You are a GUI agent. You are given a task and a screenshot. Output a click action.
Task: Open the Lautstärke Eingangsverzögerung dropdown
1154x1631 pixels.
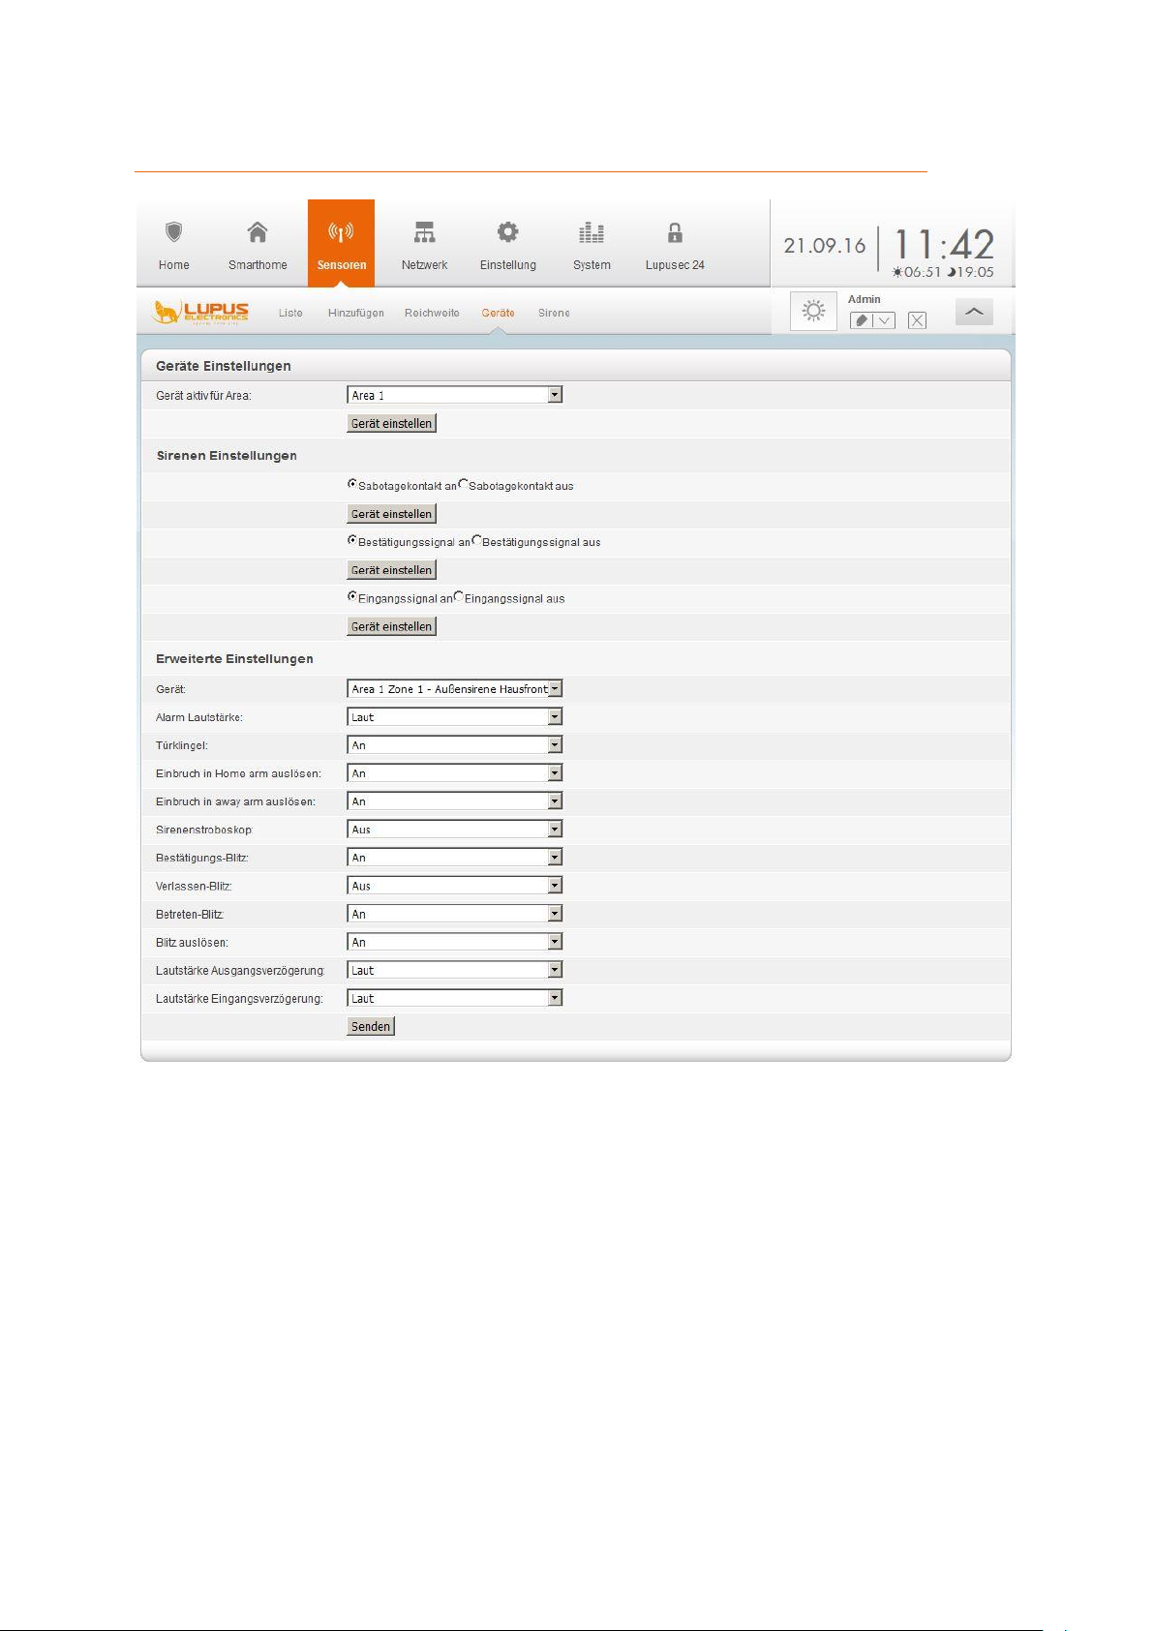click(x=454, y=998)
